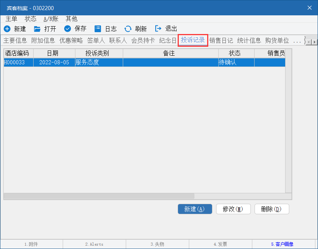
Task: Click the blue plus 新建 icon
Action: [7, 29]
